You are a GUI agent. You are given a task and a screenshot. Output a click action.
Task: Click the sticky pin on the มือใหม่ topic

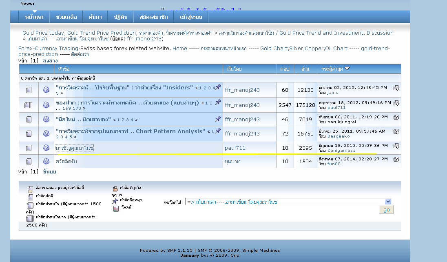click(218, 119)
